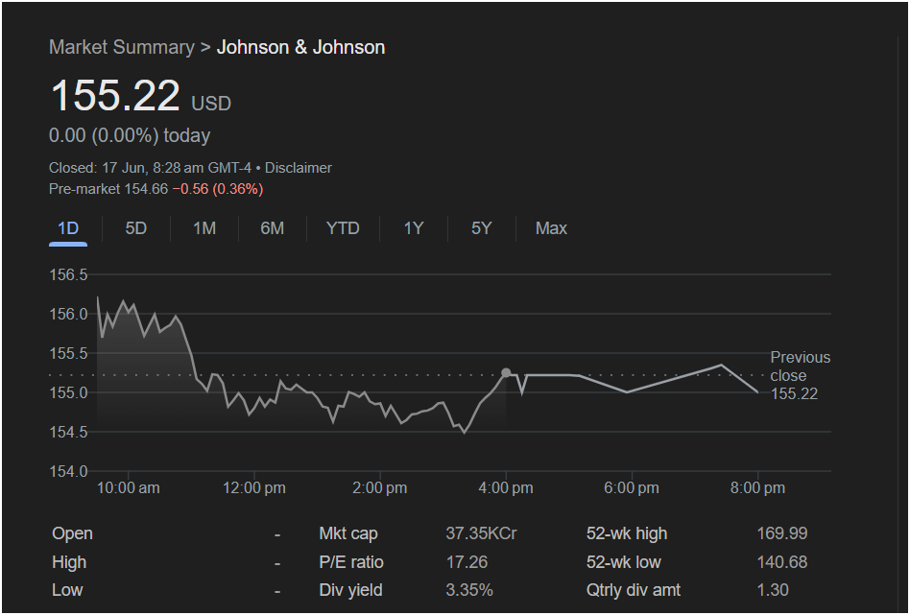
Task: Click the 52-wk low label
Action: pyautogui.click(x=623, y=562)
